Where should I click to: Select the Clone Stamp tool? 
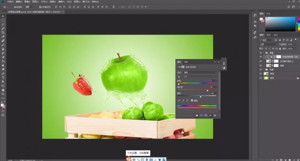3,49
